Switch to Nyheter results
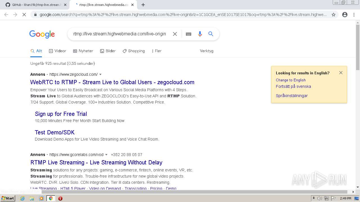360x202 pixels. pos(83,51)
